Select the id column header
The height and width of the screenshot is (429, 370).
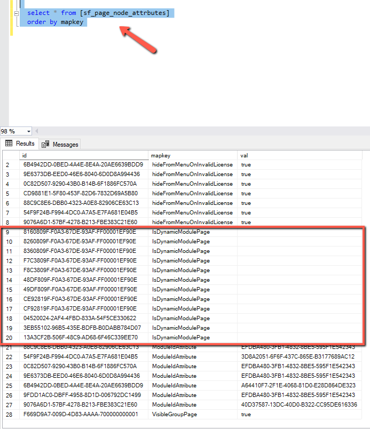coord(84,155)
